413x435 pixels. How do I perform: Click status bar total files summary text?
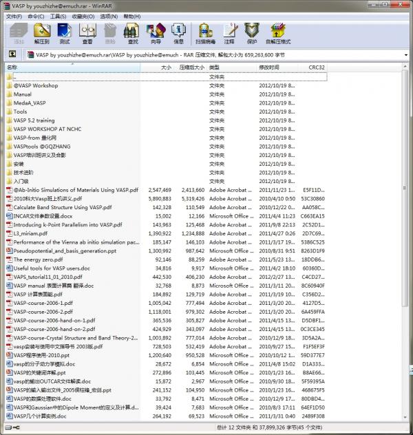269,427
